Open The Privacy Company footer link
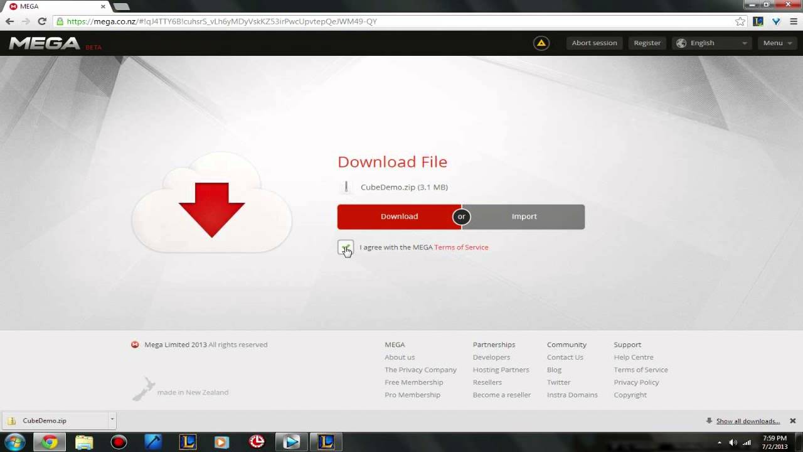Viewport: 803px width, 452px height. (420, 370)
